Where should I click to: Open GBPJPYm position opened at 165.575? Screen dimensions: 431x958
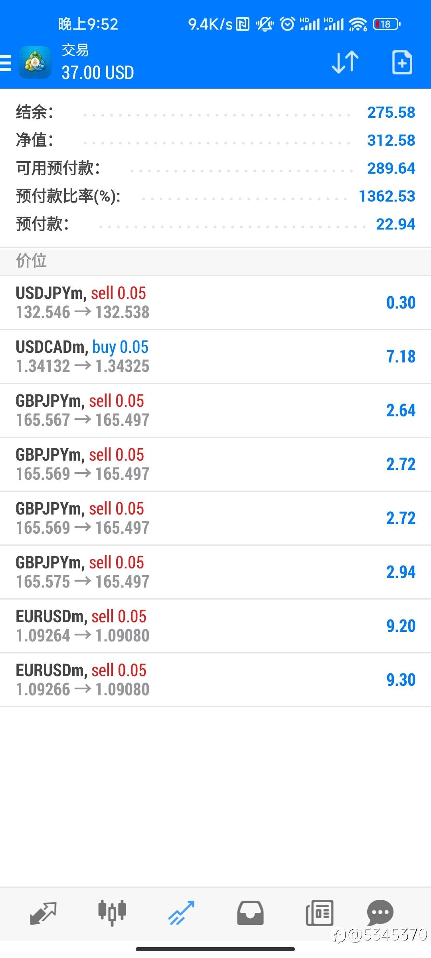point(215,572)
